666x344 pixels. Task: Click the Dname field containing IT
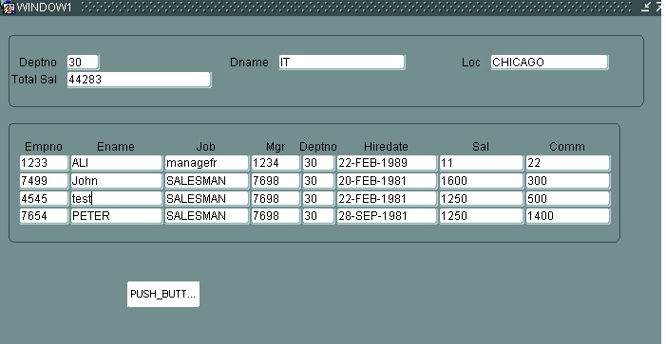pos(342,63)
